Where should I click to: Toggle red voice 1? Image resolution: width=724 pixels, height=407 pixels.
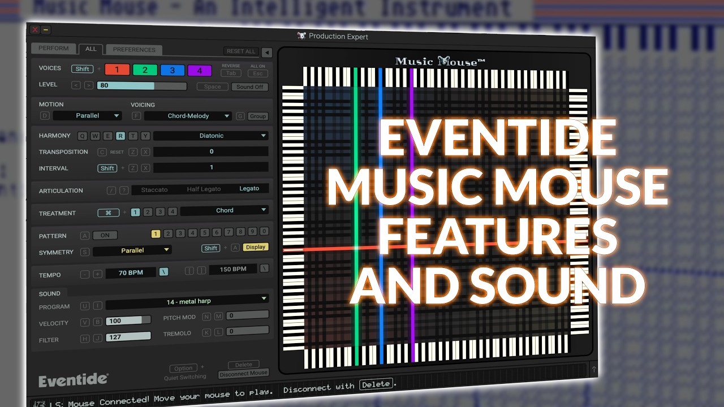coord(117,70)
